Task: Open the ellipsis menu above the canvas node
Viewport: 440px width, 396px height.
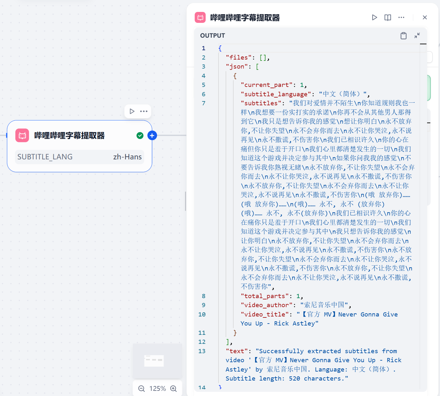Action: 144,111
